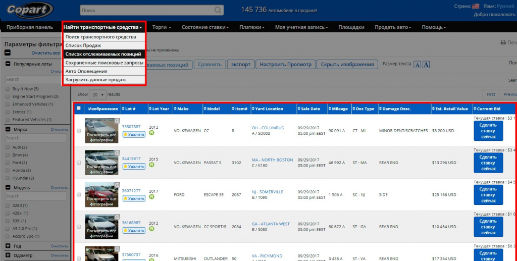The width and height of the screenshot is (517, 261).
Task: Tick the Ford make checkbox
Action: coord(8,163)
